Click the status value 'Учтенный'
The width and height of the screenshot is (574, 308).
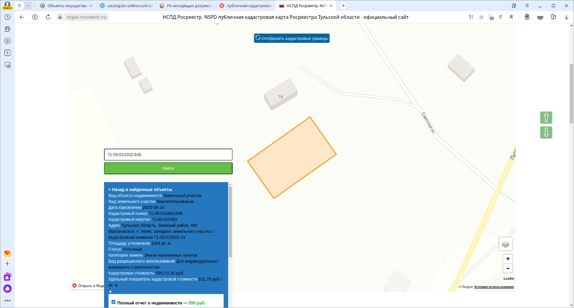click(x=132, y=249)
